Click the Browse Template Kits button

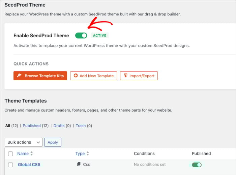click(40, 76)
